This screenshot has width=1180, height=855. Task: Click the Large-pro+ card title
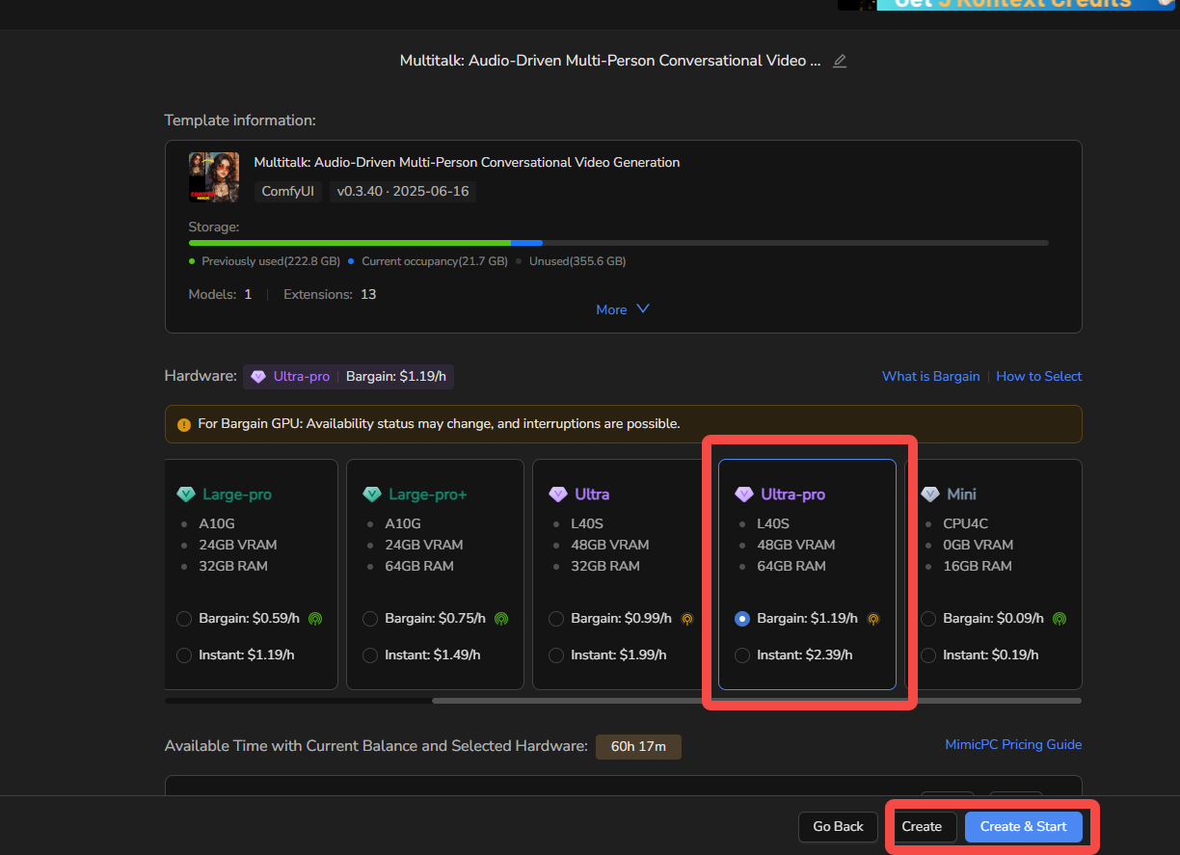pyautogui.click(x=427, y=494)
